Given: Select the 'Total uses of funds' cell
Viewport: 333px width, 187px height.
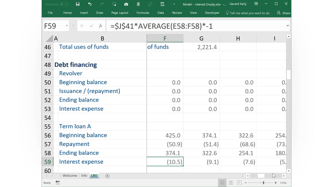Looking at the screenshot, I should click(x=84, y=47).
